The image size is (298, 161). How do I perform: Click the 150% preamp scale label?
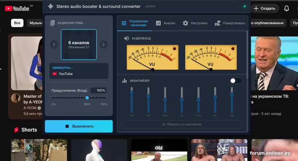(x=104, y=104)
